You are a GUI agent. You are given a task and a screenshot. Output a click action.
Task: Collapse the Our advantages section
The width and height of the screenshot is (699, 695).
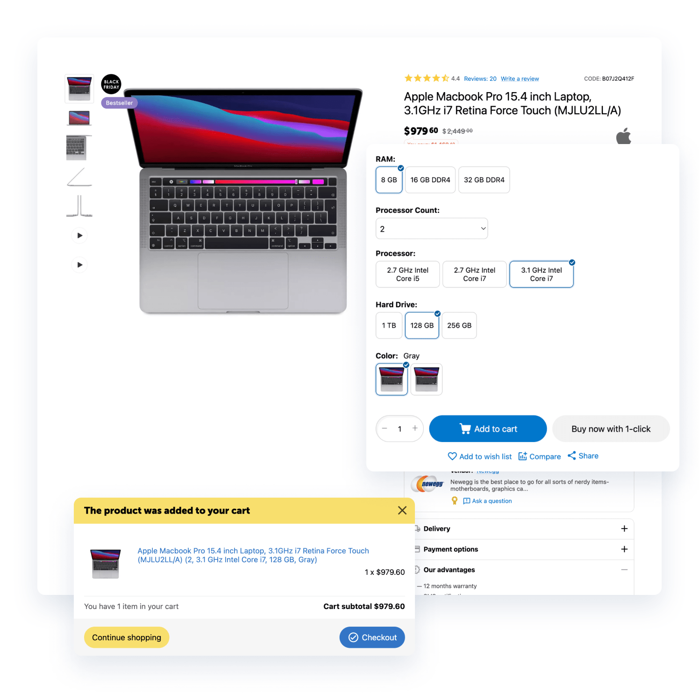pyautogui.click(x=624, y=570)
